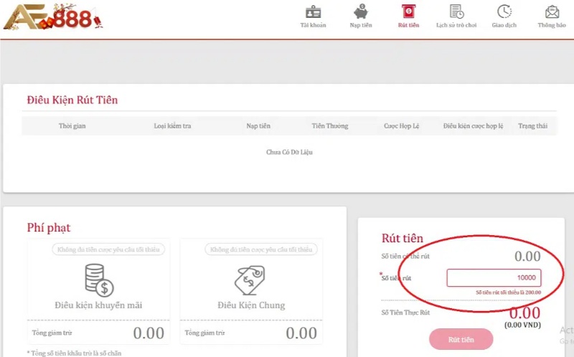Click the Nạp tiền piggy bank icon
This screenshot has height=357, width=574.
(360, 12)
